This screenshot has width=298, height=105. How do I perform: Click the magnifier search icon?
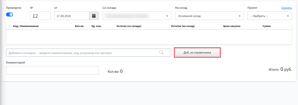pyautogui.click(x=161, y=52)
